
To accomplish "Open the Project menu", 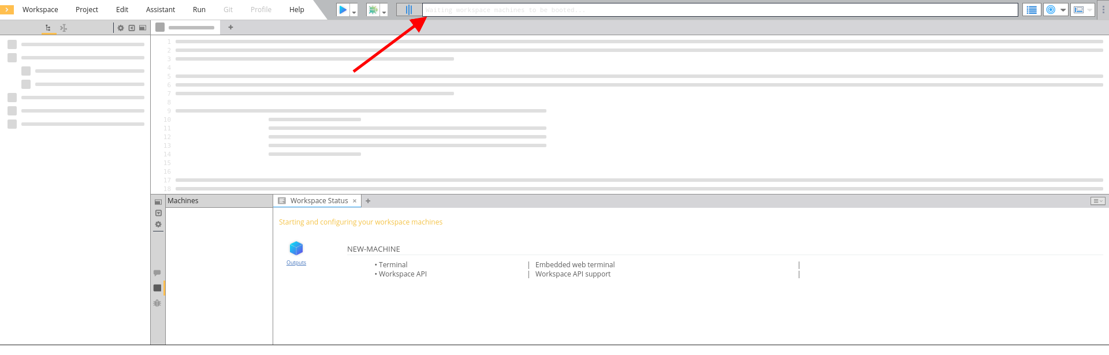I will coord(87,10).
